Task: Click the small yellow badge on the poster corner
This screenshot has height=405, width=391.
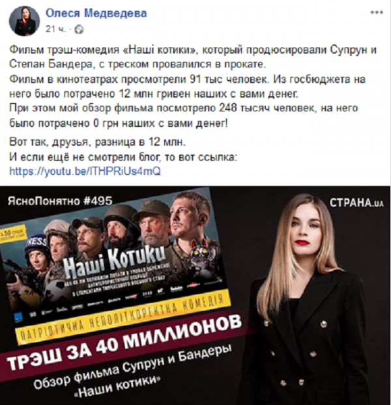Action: [12, 232]
